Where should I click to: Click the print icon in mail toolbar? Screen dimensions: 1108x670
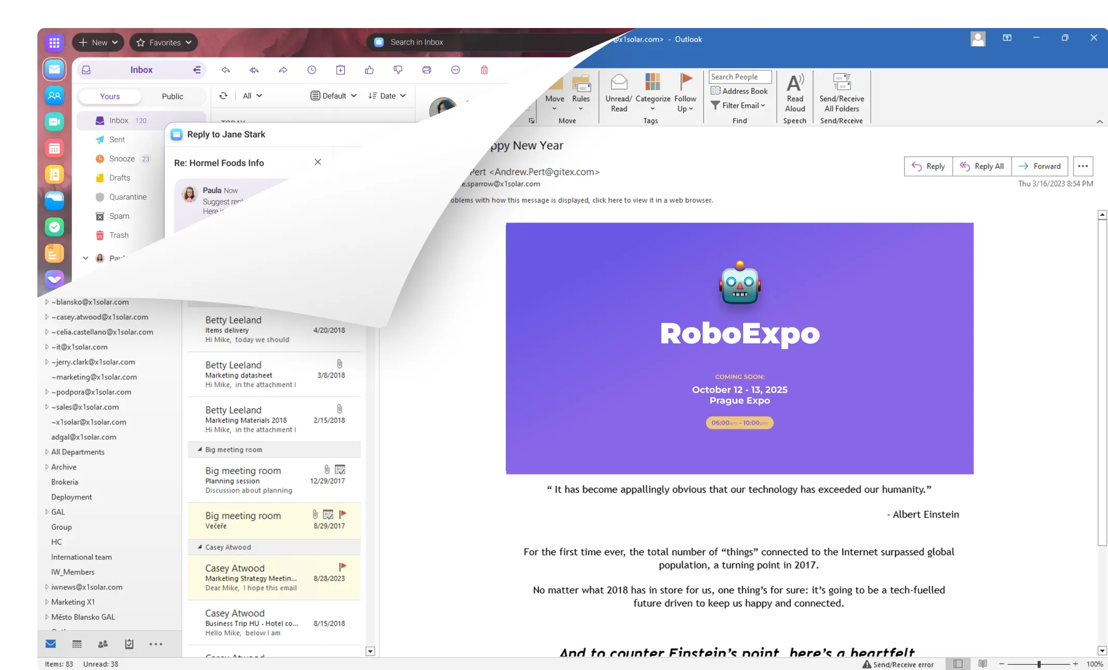click(x=427, y=70)
